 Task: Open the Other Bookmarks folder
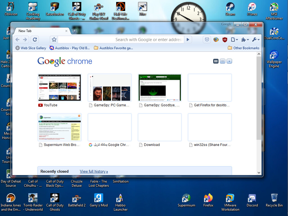coord(244,48)
